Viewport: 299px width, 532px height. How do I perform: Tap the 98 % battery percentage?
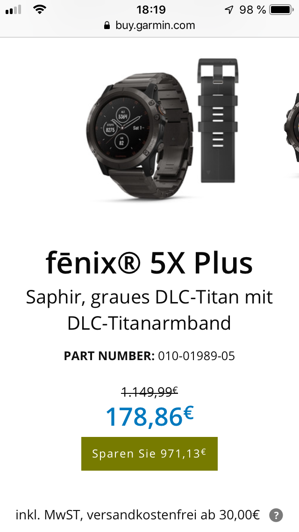(x=253, y=10)
